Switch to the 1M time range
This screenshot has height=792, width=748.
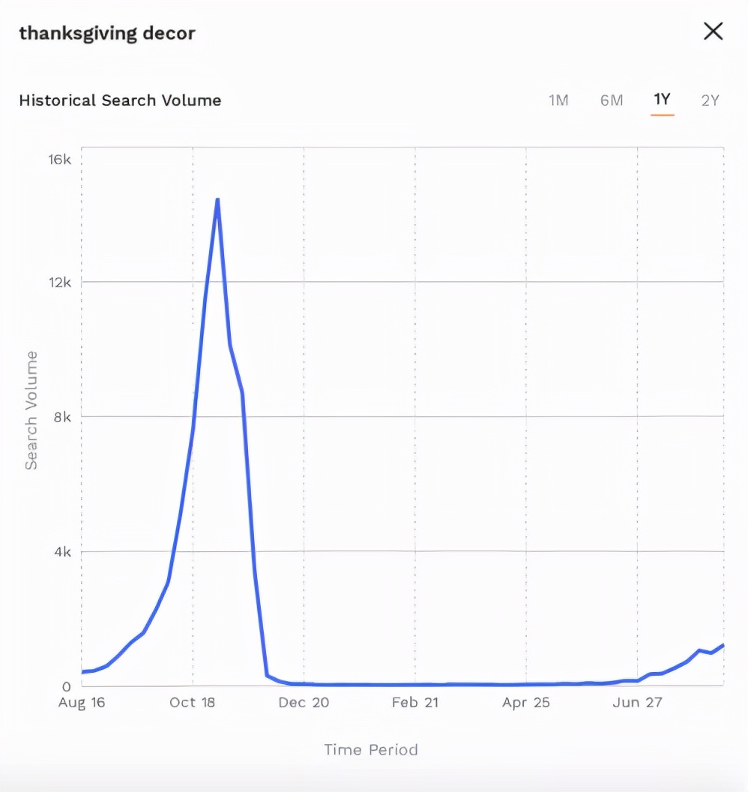[x=558, y=100]
